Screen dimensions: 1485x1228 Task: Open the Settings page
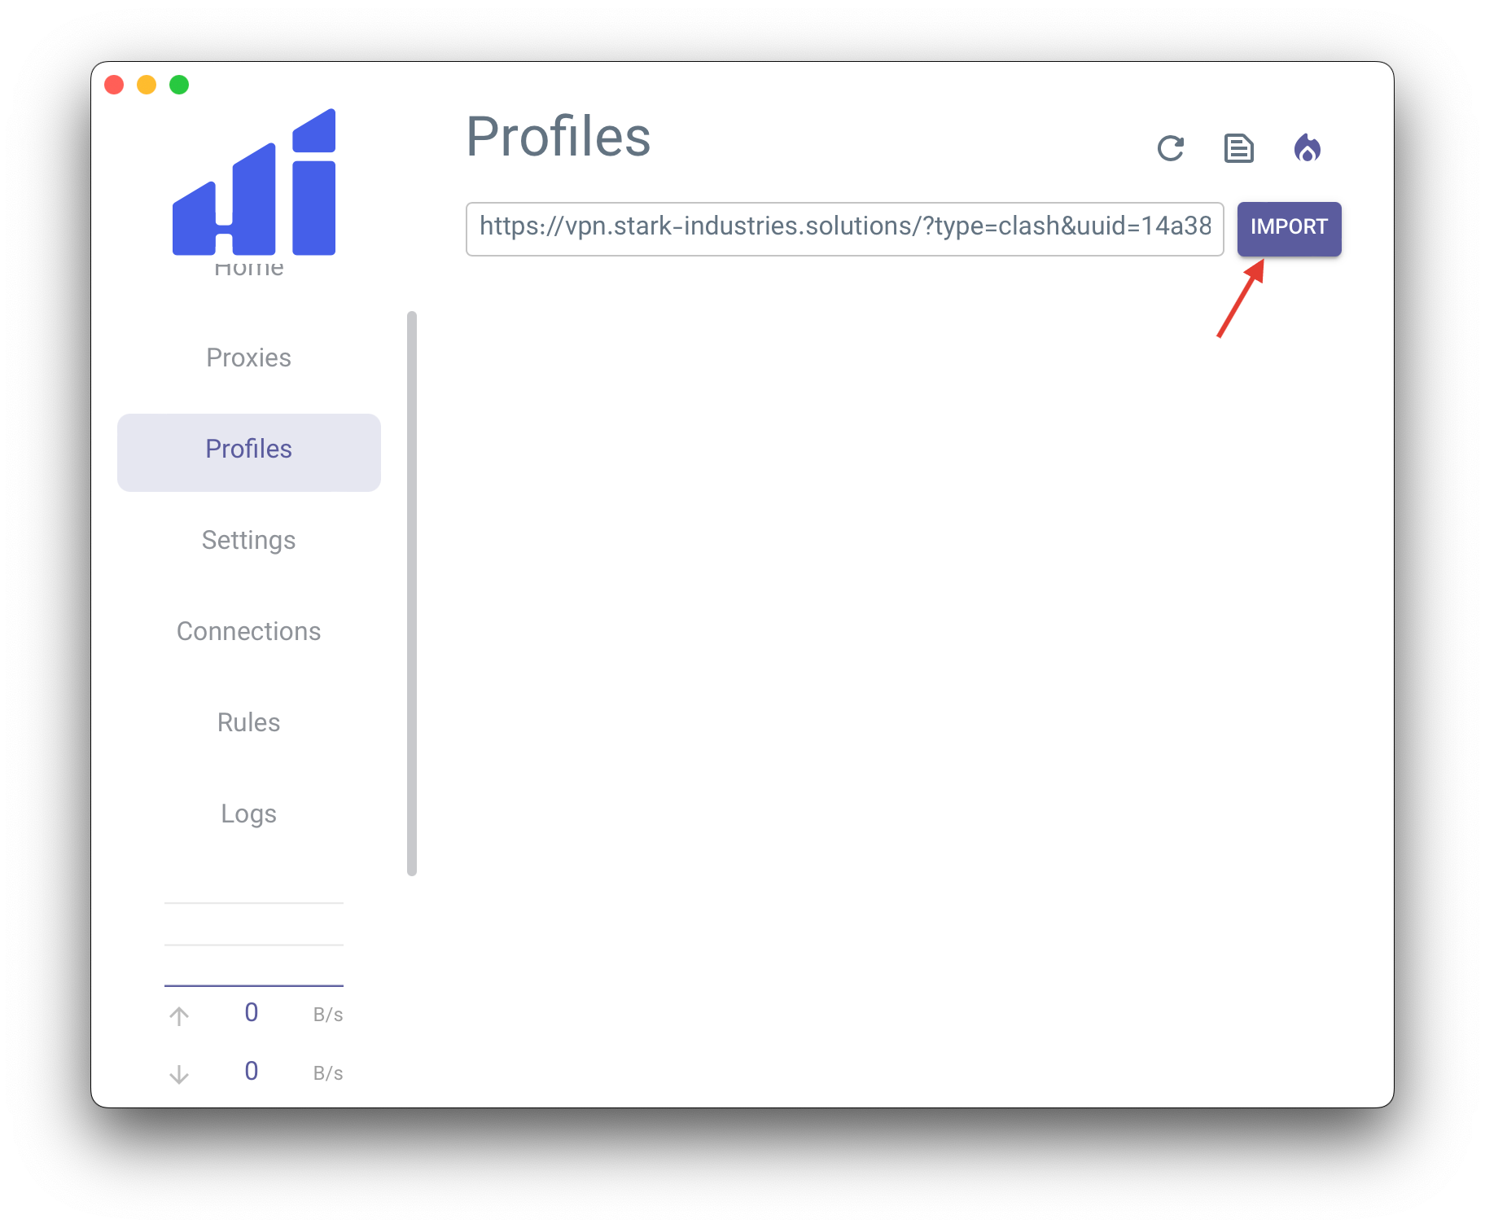[248, 541]
